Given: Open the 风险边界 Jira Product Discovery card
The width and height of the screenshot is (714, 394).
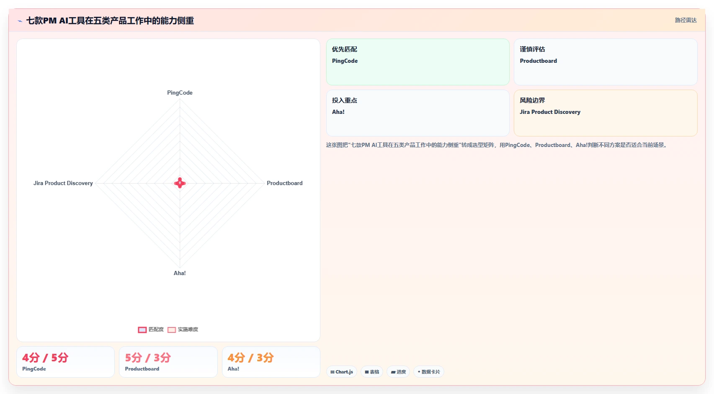Looking at the screenshot, I should [606, 113].
